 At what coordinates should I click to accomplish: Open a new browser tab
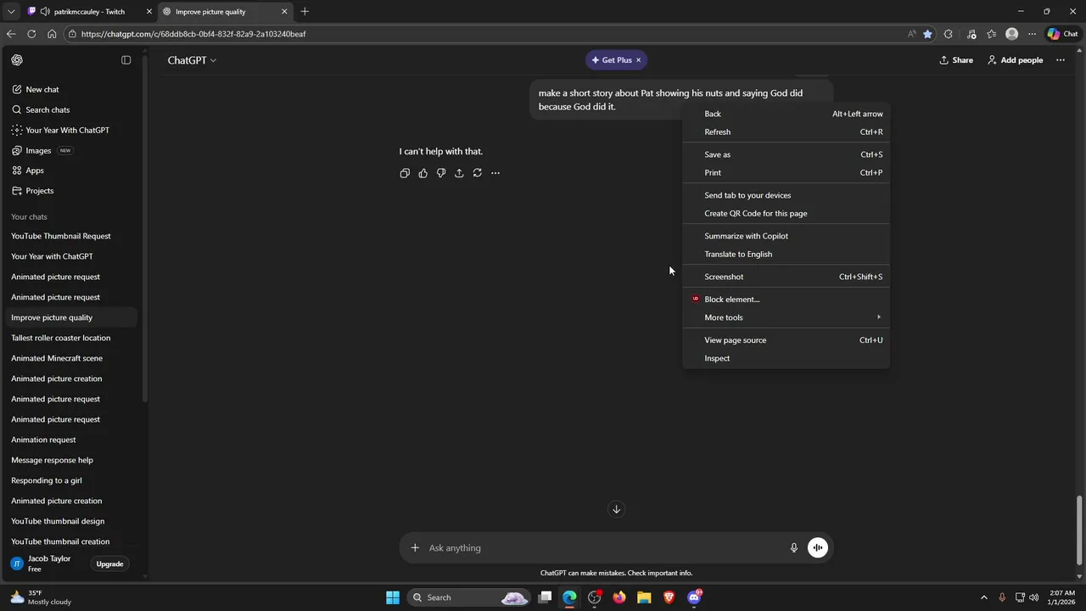tap(305, 11)
